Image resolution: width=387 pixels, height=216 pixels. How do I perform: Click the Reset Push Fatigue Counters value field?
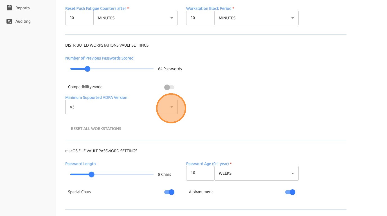click(79, 18)
